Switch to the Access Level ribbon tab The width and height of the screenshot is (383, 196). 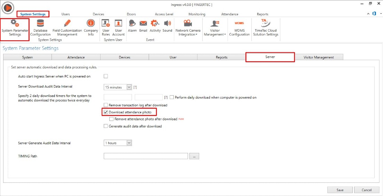[x=164, y=14]
